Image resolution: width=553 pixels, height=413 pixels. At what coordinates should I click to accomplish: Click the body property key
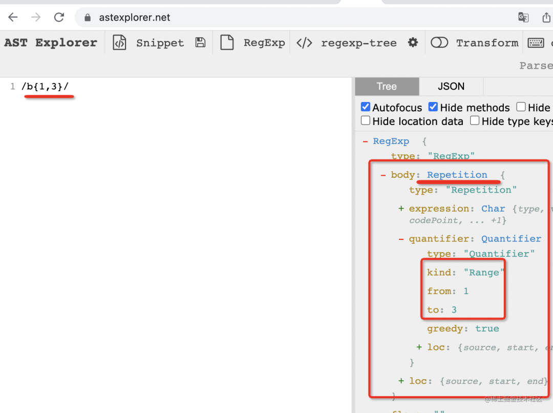pos(403,175)
